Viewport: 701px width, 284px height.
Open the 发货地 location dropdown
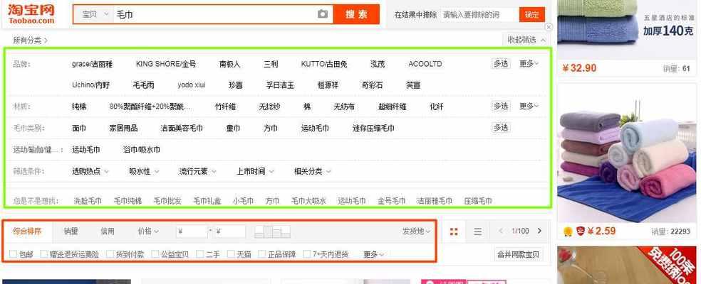(x=416, y=231)
